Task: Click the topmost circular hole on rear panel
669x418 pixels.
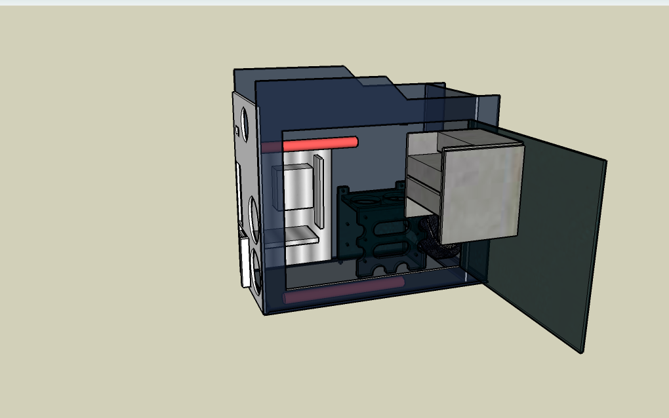Action: (x=245, y=123)
